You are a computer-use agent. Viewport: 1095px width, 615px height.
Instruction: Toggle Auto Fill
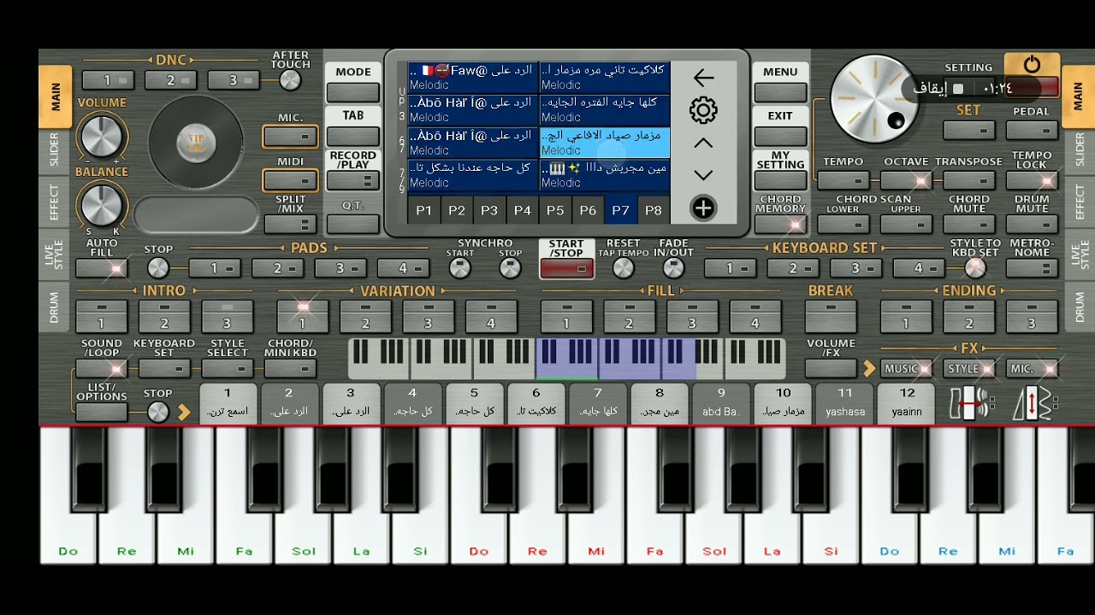(x=101, y=268)
